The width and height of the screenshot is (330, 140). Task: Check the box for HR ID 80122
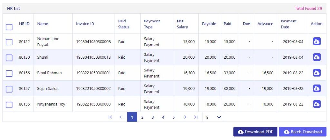click(9, 42)
